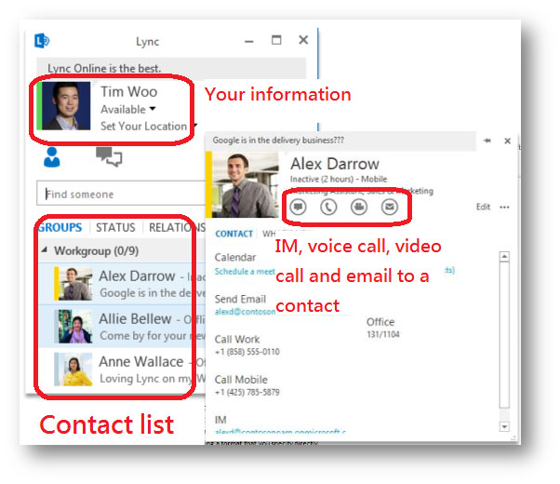Viewport: 560px width, 484px height.
Task: Open the CONTACT tab on contact card
Action: point(233,235)
